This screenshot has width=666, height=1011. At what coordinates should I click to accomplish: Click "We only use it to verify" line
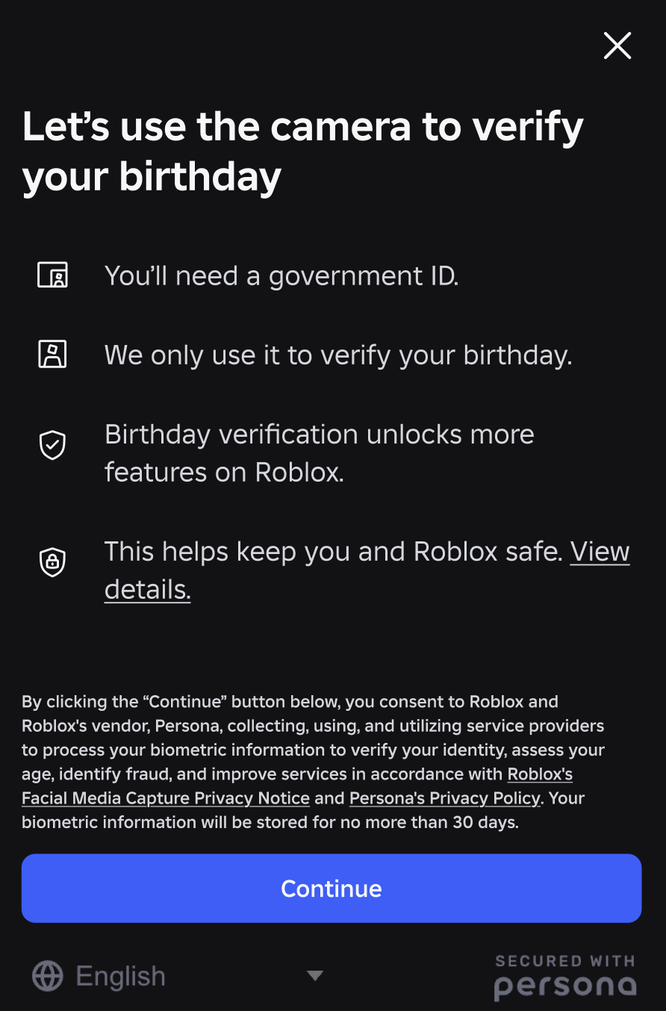click(337, 355)
